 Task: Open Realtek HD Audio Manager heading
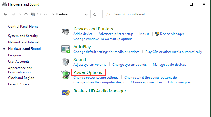100,91
